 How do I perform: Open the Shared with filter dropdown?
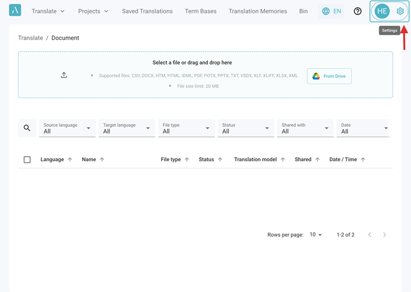click(305, 128)
